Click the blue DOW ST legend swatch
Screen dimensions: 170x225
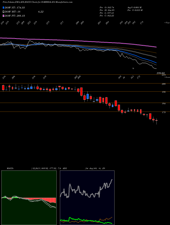coord(3,7)
